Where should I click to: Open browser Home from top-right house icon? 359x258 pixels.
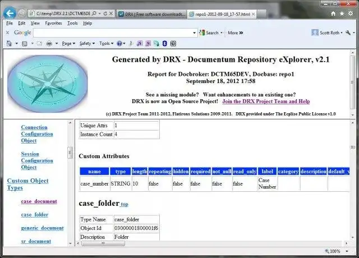[x=333, y=13]
